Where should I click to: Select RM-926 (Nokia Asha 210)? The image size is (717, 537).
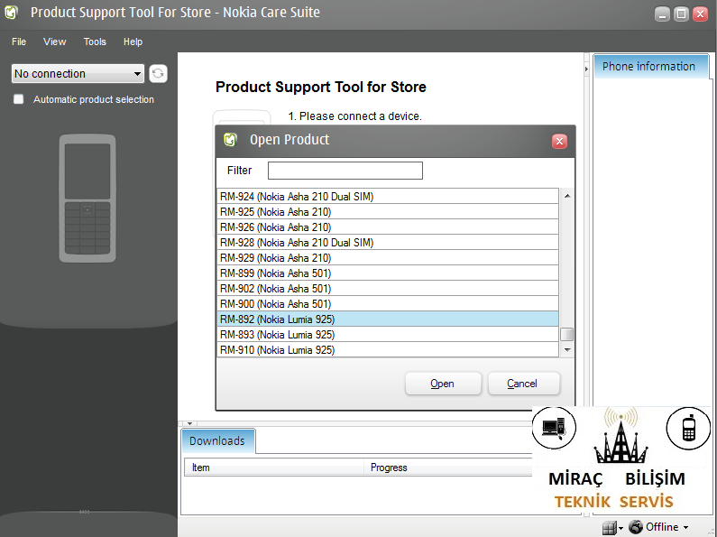pyautogui.click(x=388, y=227)
